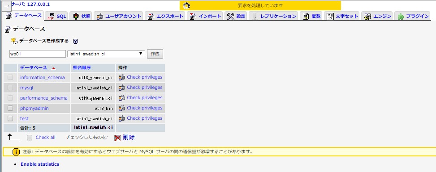Open the test database link
This screenshot has height=172, width=436.
(24, 118)
